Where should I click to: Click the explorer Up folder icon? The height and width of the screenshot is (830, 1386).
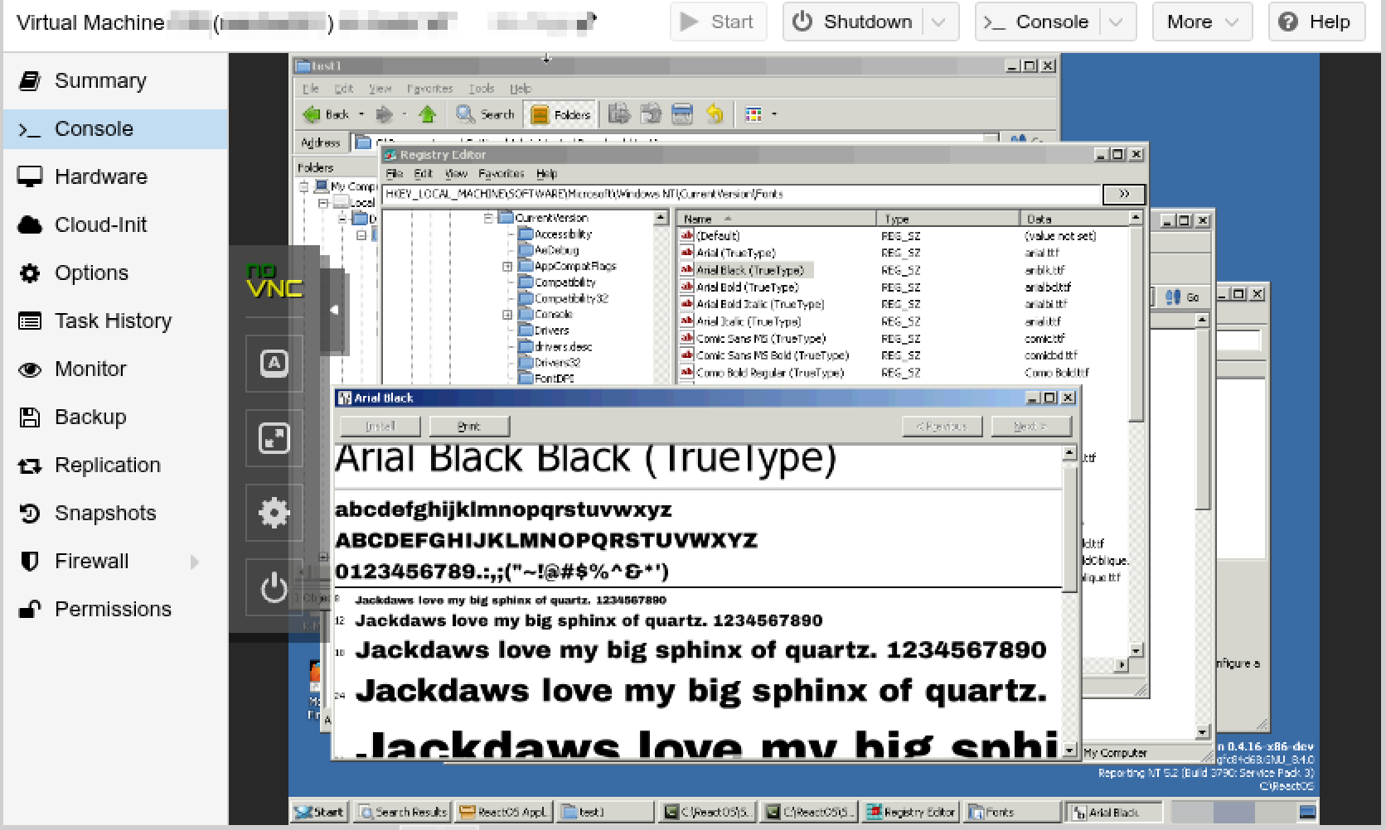pos(428,114)
